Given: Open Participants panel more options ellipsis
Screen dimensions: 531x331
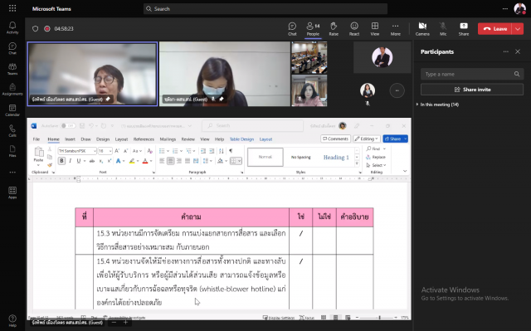Looking at the screenshot, I should (x=505, y=51).
